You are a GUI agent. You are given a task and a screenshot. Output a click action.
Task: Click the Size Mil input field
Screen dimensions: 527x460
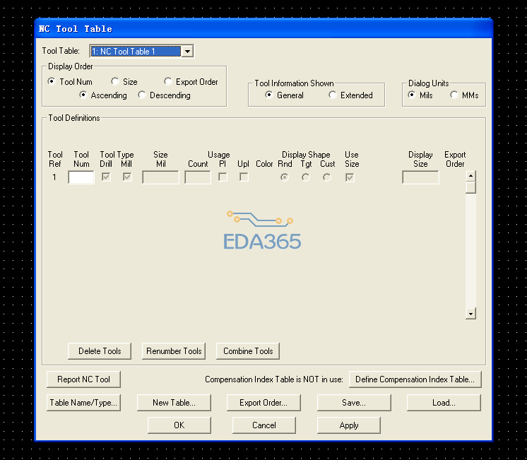[160, 177]
